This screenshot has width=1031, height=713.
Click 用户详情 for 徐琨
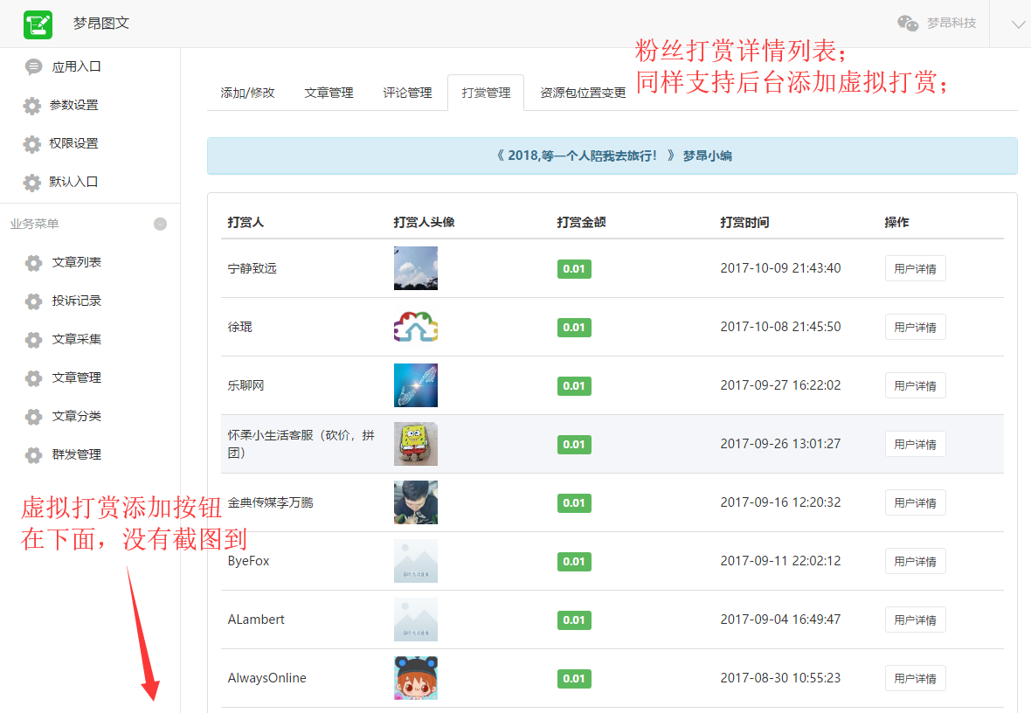click(x=916, y=327)
